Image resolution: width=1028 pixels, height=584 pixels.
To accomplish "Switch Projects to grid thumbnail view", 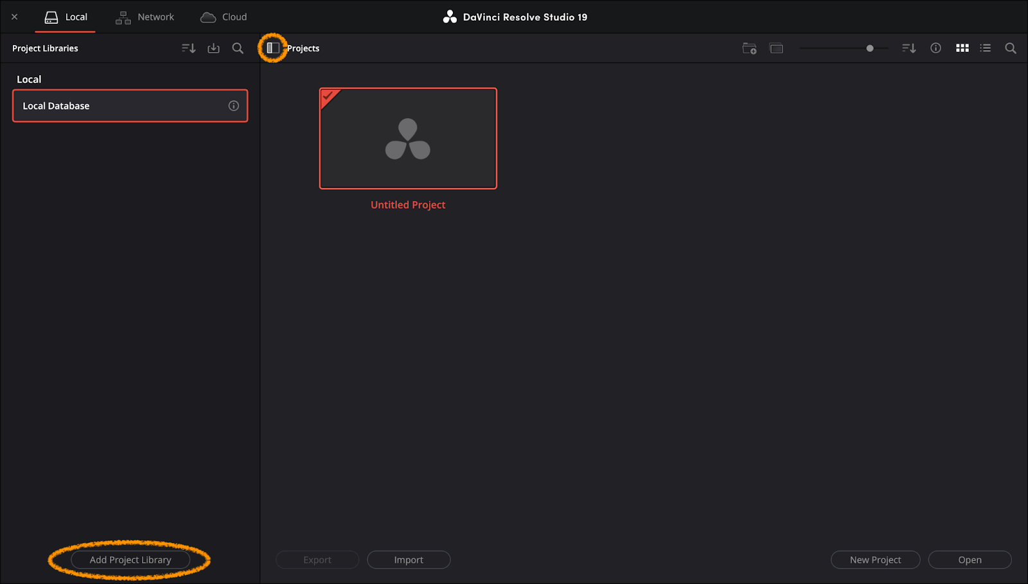I will 962,48.
